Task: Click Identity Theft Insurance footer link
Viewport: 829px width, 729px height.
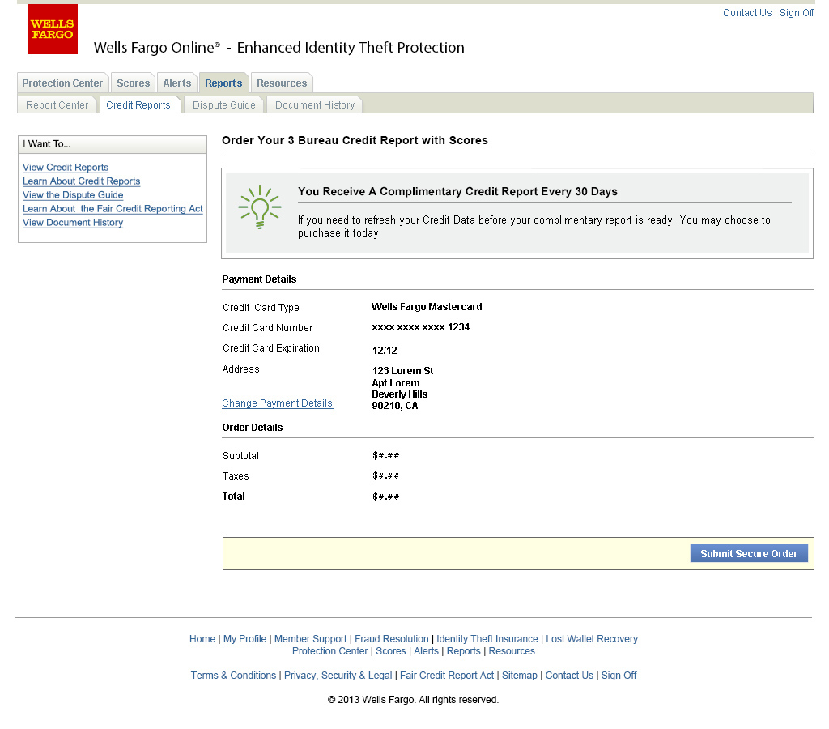Action: 487,638
